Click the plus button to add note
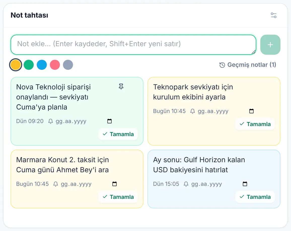The width and height of the screenshot is (291, 231). pos(270,45)
